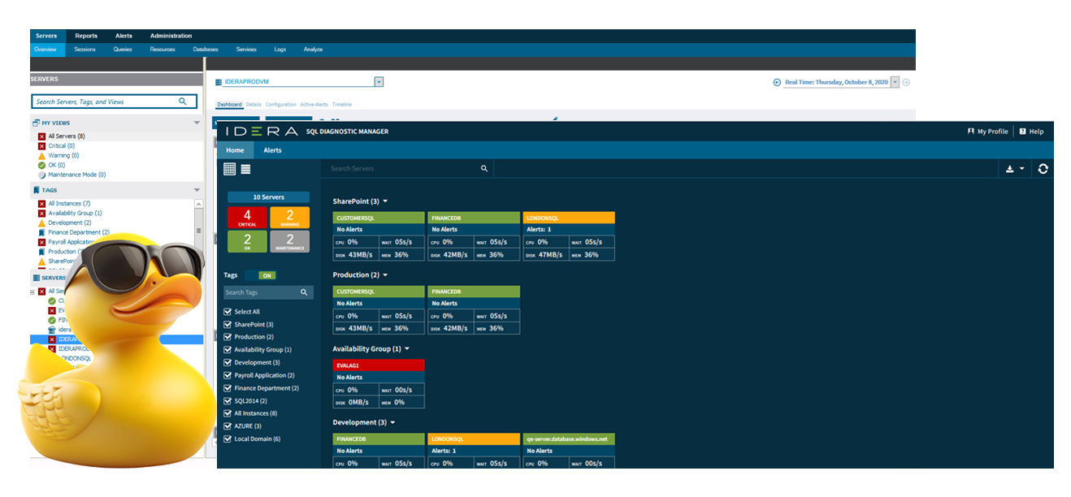Collapse the Availability Group (1) section
This screenshot has height=497, width=1071.
pyautogui.click(x=407, y=349)
